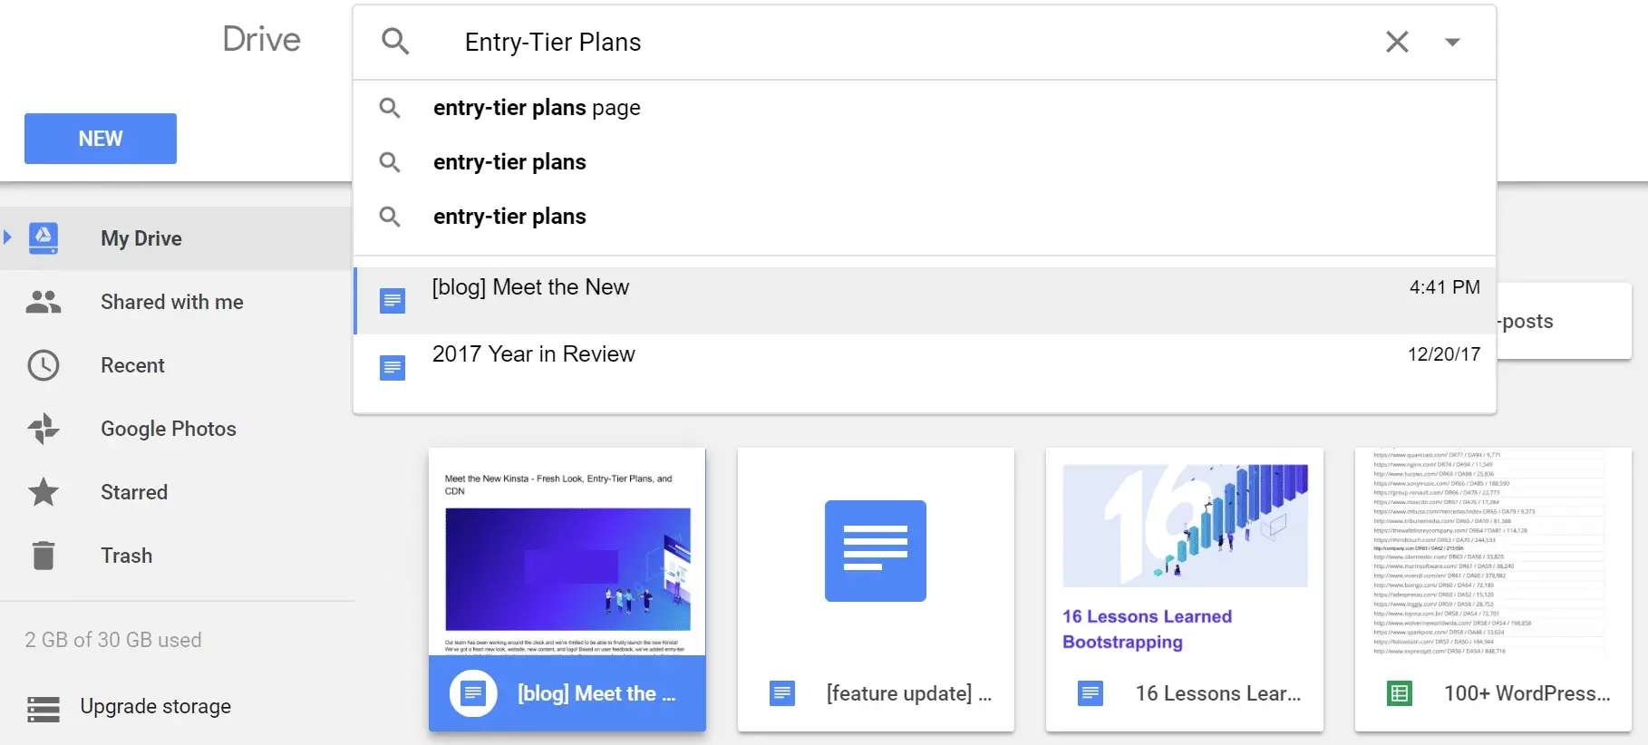Viewport: 1648px width, 745px height.
Task: Open search options dropdown arrow
Action: coord(1452,42)
